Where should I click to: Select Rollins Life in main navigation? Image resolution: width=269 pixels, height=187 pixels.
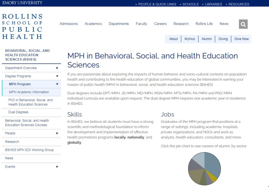204,24
